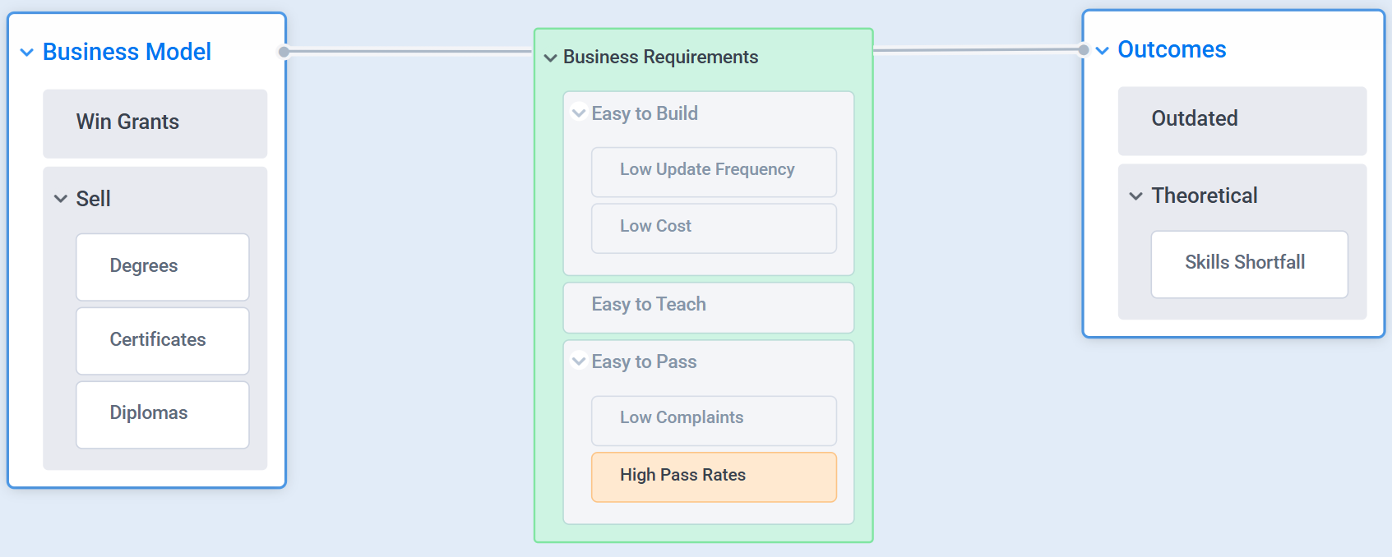Image resolution: width=1392 pixels, height=557 pixels.
Task: Collapse the Sell group chevron
Action: (x=60, y=199)
